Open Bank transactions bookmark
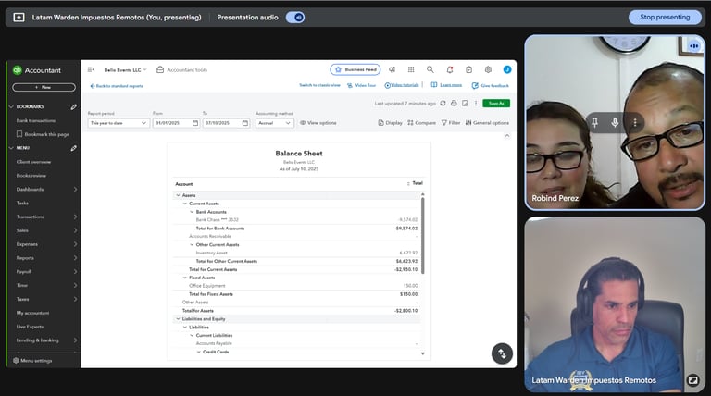 coord(36,120)
